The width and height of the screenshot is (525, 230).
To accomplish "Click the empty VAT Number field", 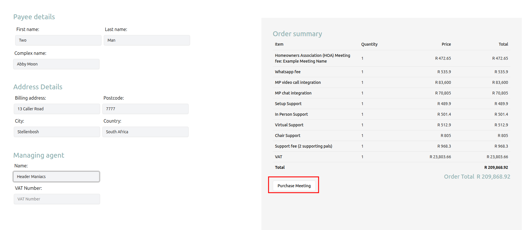I will pos(57,199).
